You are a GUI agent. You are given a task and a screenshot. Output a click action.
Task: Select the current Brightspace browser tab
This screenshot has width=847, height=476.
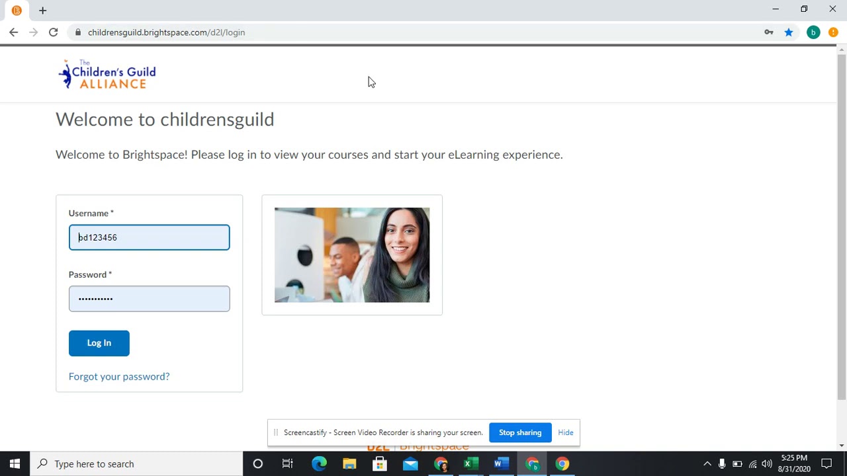point(17,11)
